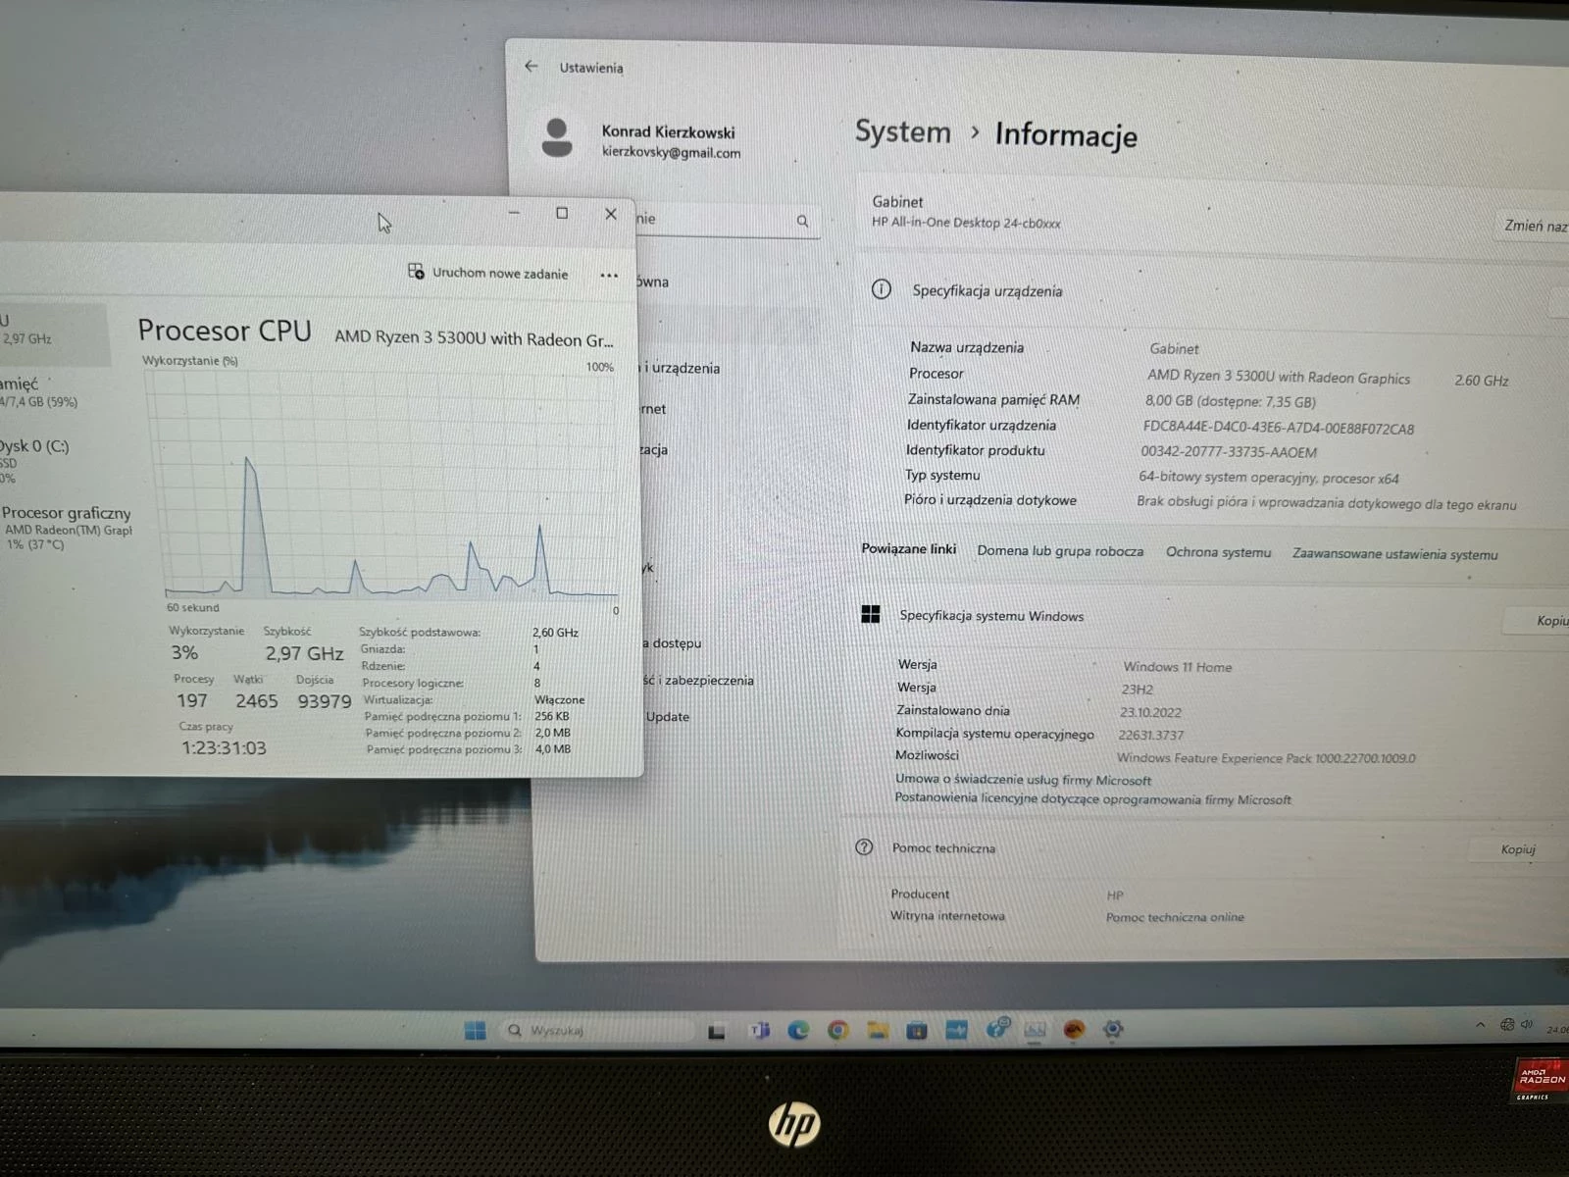Click the Settings search magnifier icon
The height and width of the screenshot is (1177, 1569).
point(802,222)
